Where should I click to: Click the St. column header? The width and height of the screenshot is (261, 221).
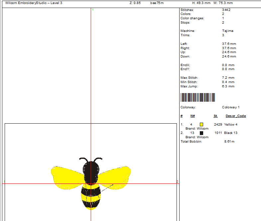215,116
